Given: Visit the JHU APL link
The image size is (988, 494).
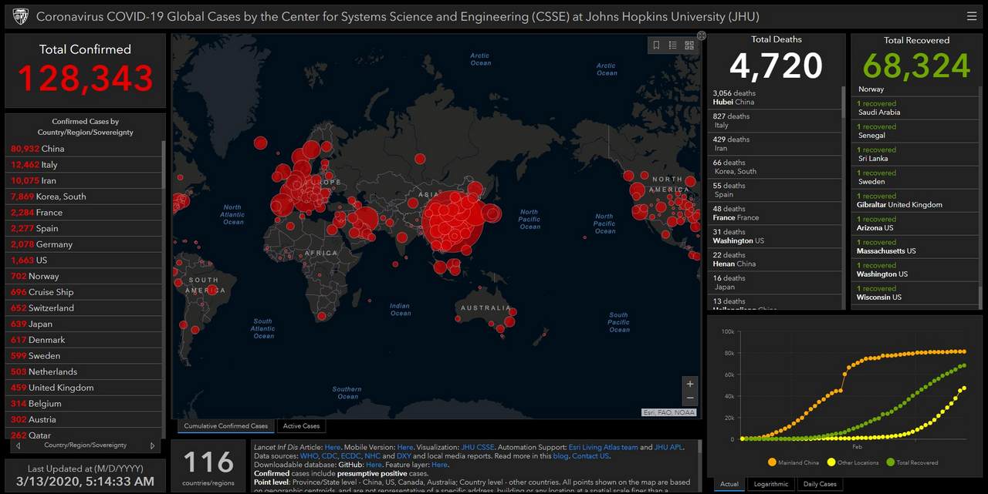Looking at the screenshot, I should pyautogui.click(x=668, y=447).
